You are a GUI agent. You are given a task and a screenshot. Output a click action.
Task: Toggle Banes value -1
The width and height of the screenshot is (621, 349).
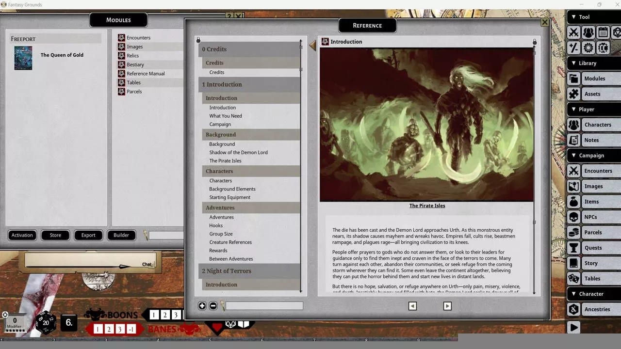(x=131, y=330)
